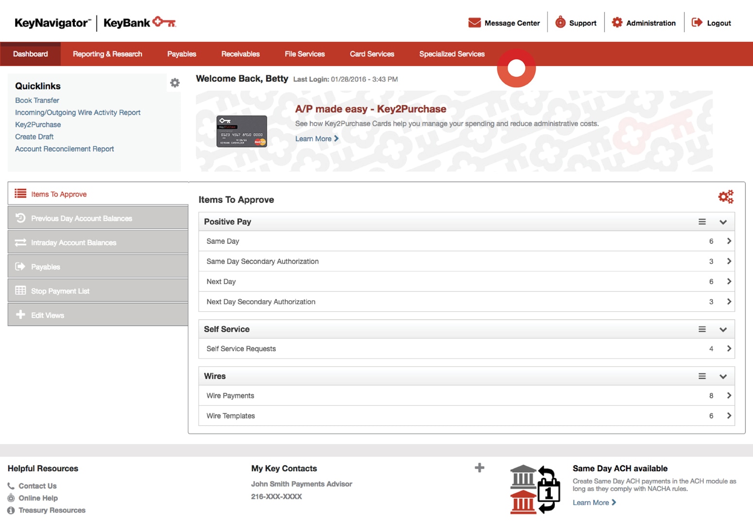Image resolution: width=753 pixels, height=528 pixels.
Task: Open the Treasury Resources link
Action: (x=52, y=510)
